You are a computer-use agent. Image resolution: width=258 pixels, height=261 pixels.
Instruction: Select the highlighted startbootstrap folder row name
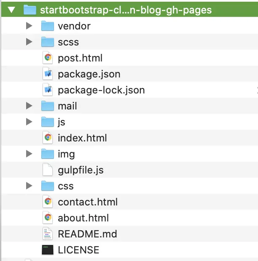[x=126, y=9]
